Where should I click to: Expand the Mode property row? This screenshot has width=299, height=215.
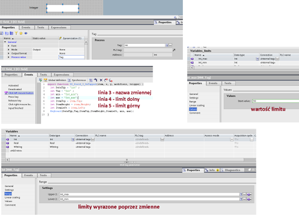click(8, 49)
